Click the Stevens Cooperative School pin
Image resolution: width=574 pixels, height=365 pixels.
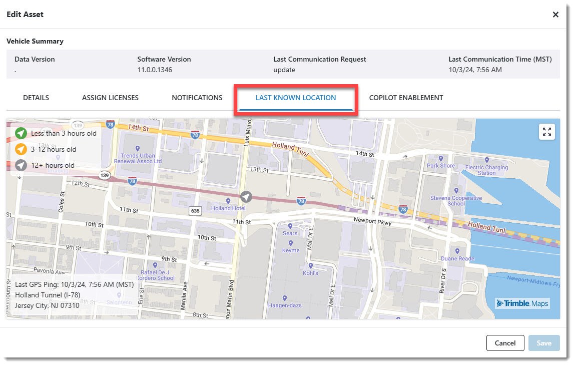click(456, 191)
